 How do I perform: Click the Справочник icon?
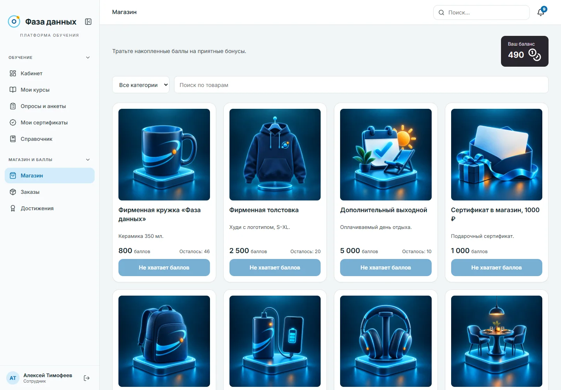[x=13, y=139]
